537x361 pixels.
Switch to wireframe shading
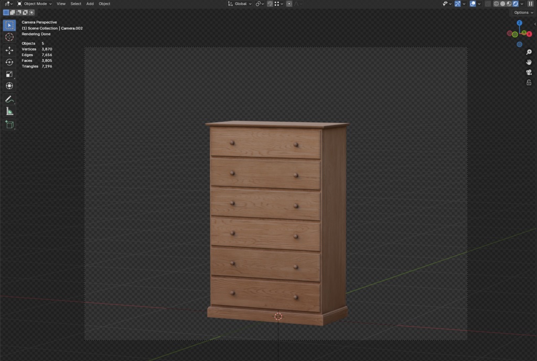[x=496, y=4]
